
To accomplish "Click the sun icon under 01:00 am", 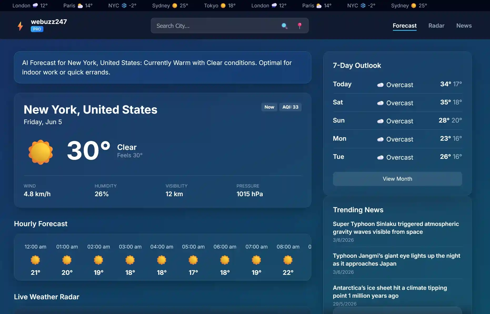I will (x=67, y=260).
